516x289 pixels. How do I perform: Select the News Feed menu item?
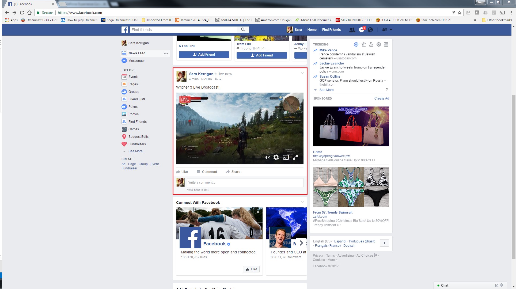click(137, 53)
